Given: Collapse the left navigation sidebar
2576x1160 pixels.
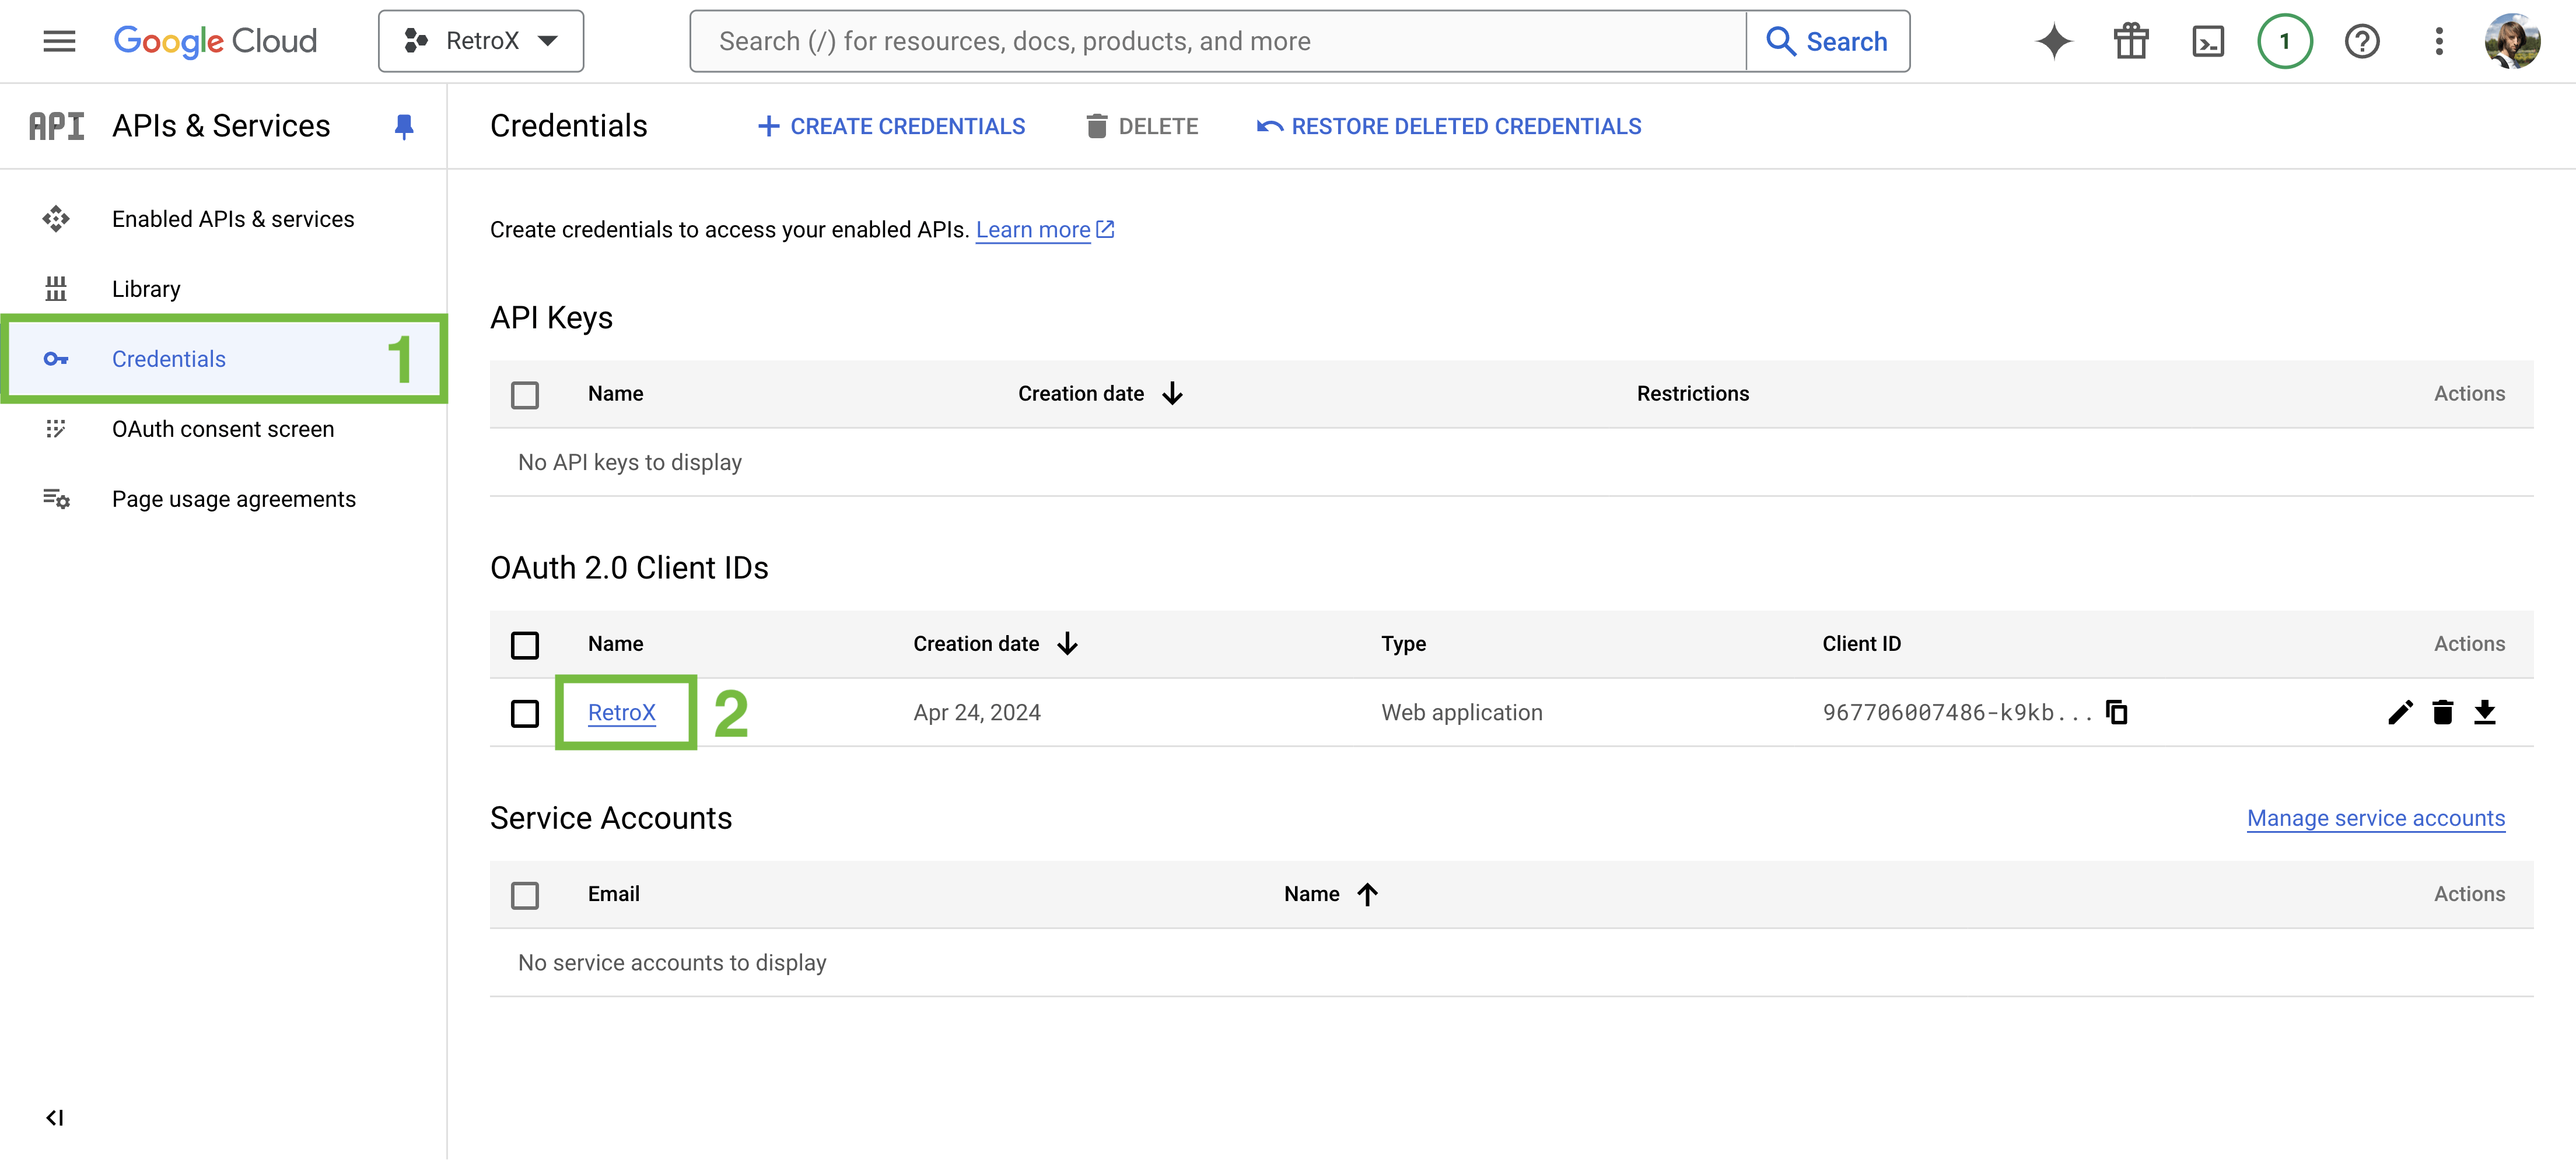Looking at the screenshot, I should (x=55, y=1117).
